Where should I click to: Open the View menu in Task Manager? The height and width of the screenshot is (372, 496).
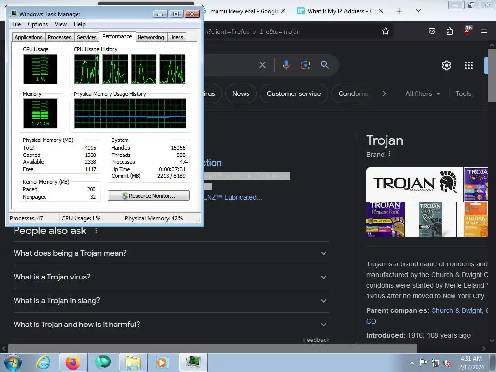(61, 24)
